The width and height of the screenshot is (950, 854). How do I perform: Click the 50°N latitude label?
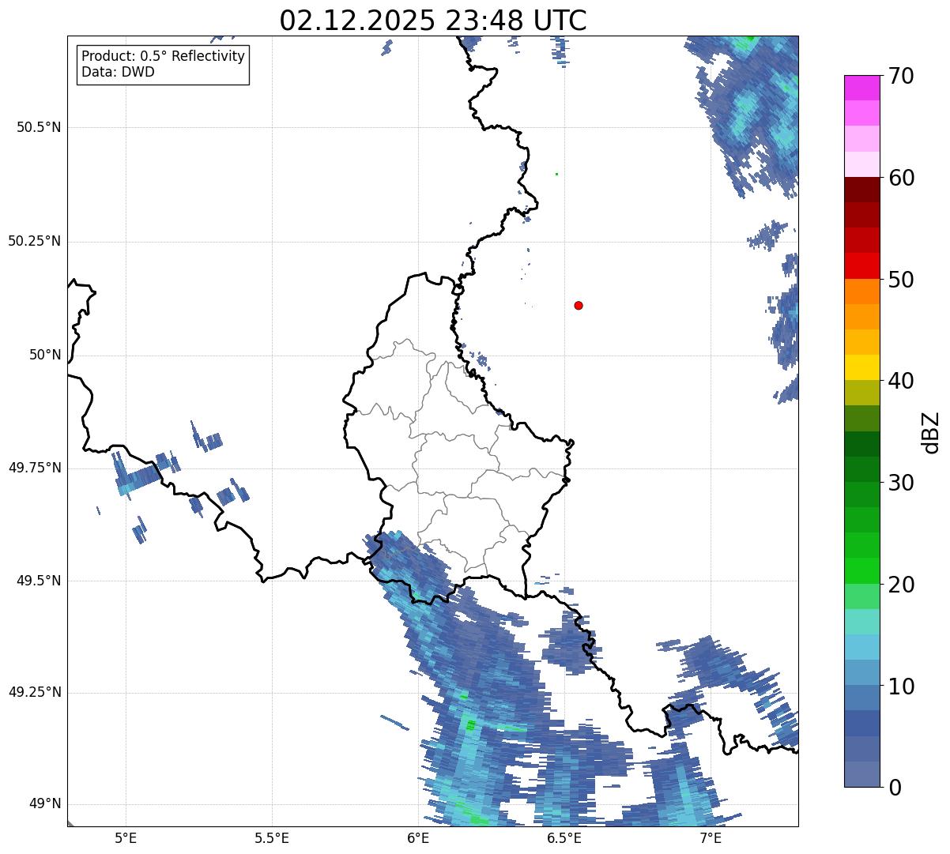click(x=45, y=355)
